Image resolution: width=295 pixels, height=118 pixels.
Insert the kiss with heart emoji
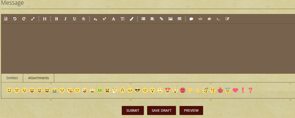tap(70, 90)
